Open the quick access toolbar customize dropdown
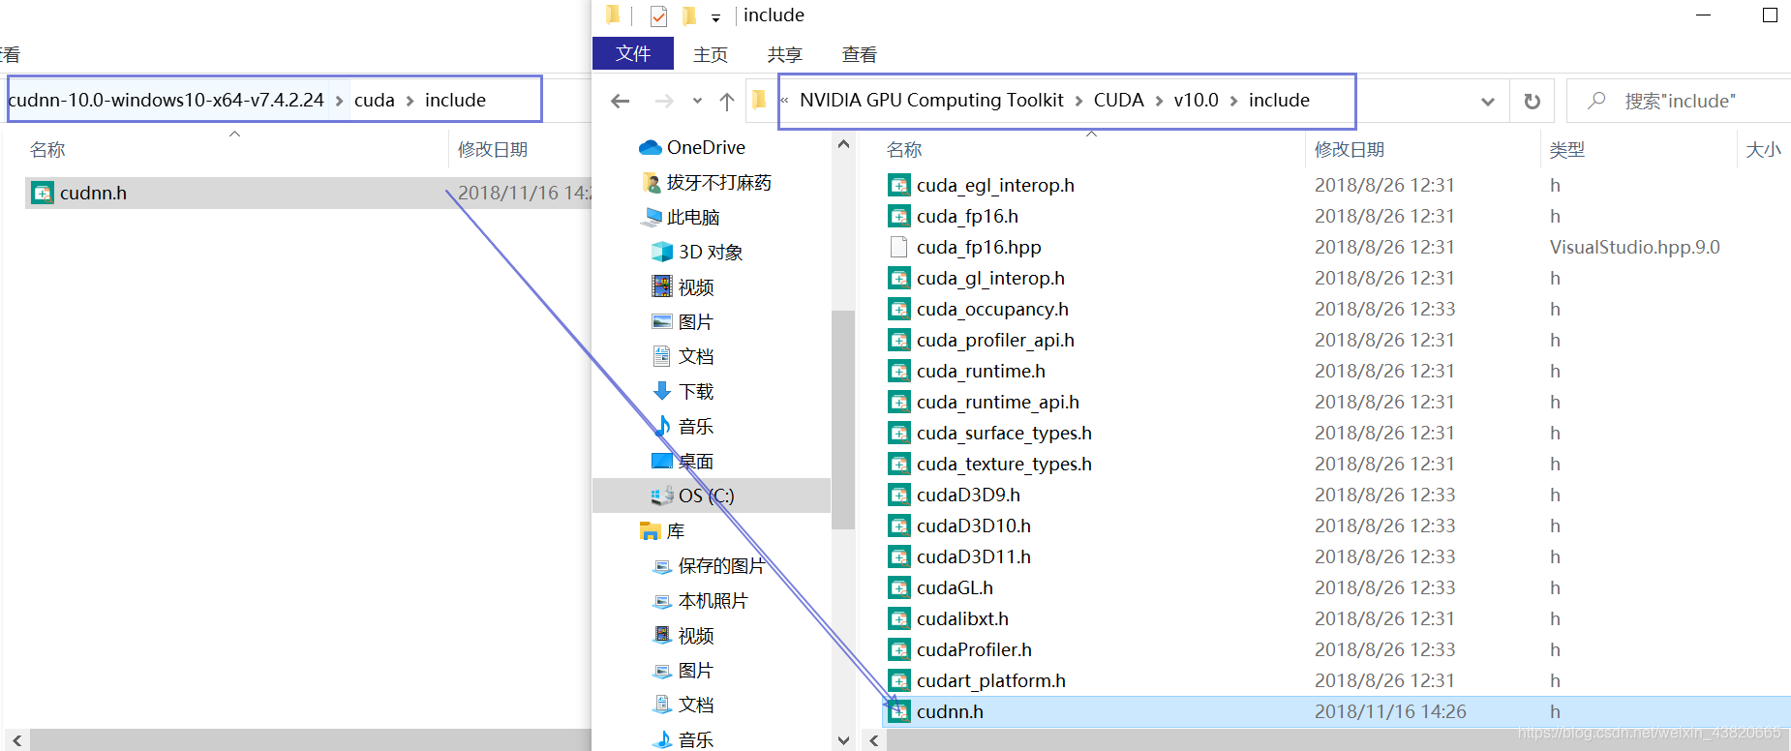The image size is (1791, 751). pos(715,17)
